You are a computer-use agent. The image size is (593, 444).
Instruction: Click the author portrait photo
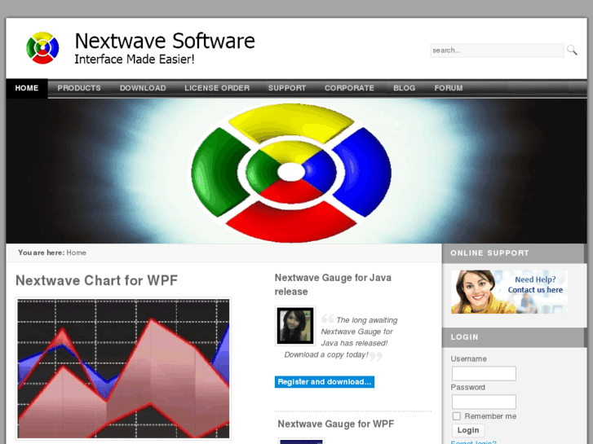pyautogui.click(x=295, y=326)
